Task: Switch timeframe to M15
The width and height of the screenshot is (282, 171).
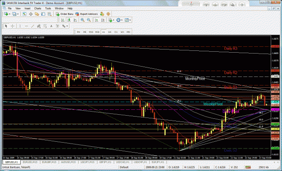Action: click(x=91, y=32)
